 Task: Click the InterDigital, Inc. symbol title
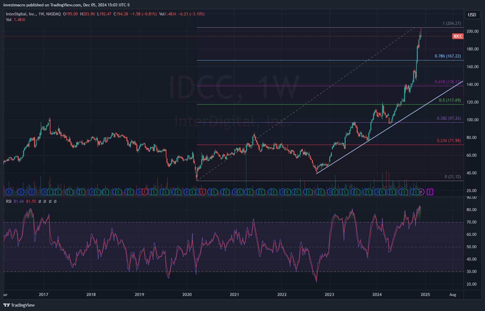(21, 14)
